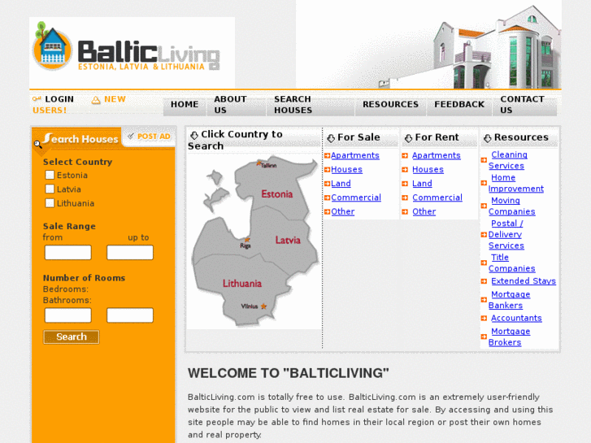This screenshot has height=443, width=591.
Task: Click the Riga star marker on map
Action: [x=247, y=240]
